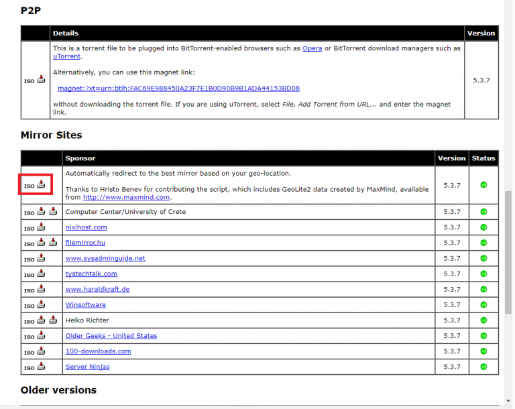This screenshot has height=409, width=515.
Task: Click the green status indicator for nixihost.com
Action: click(x=483, y=227)
